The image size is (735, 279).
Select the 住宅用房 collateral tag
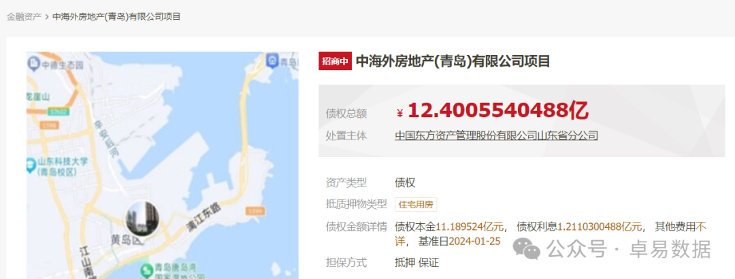click(416, 204)
